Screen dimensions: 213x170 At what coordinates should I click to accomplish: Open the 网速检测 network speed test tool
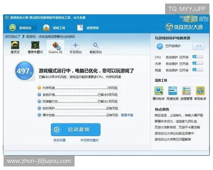click(x=173, y=91)
